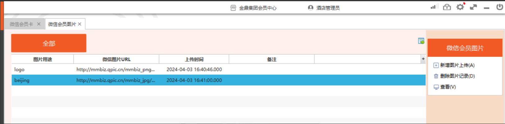
Task: Select the 微信会员图片 tab
Action: pyautogui.click(x=62, y=24)
